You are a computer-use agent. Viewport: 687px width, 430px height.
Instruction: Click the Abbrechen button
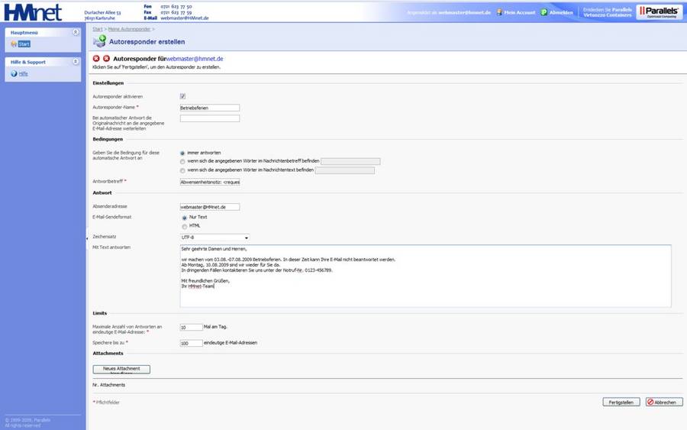tap(664, 402)
